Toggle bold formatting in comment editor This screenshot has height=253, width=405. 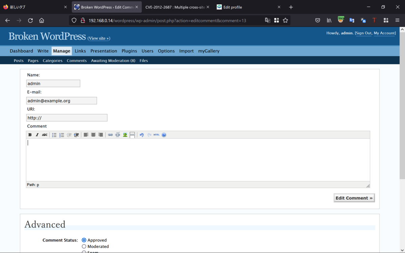(x=30, y=135)
